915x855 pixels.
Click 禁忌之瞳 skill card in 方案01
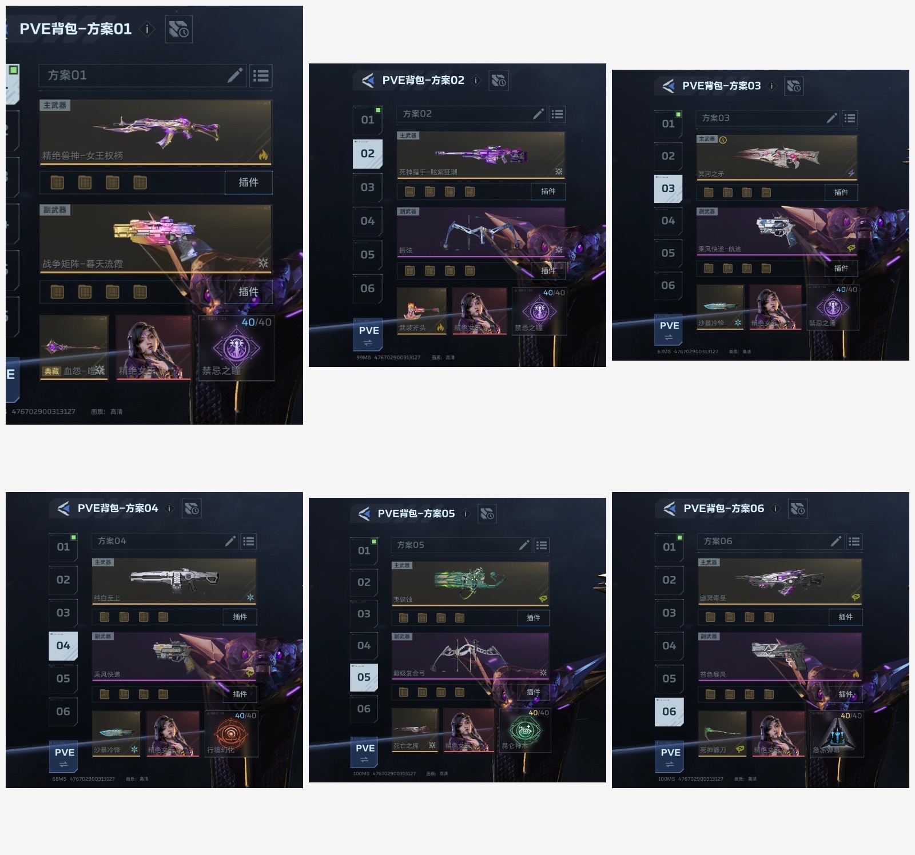coord(237,347)
